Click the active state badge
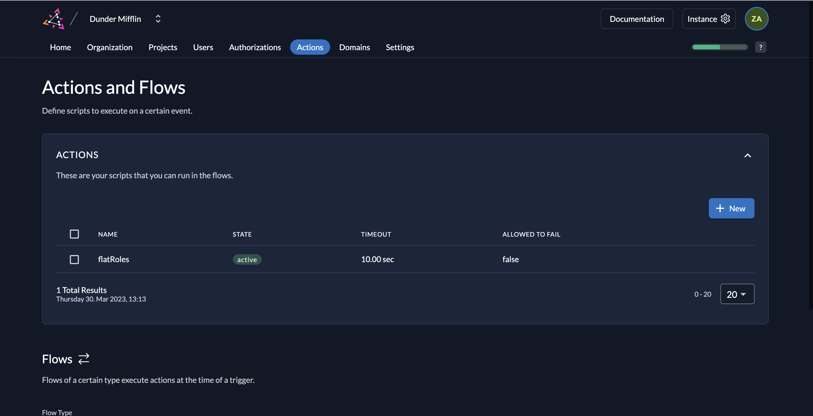 [x=247, y=260]
